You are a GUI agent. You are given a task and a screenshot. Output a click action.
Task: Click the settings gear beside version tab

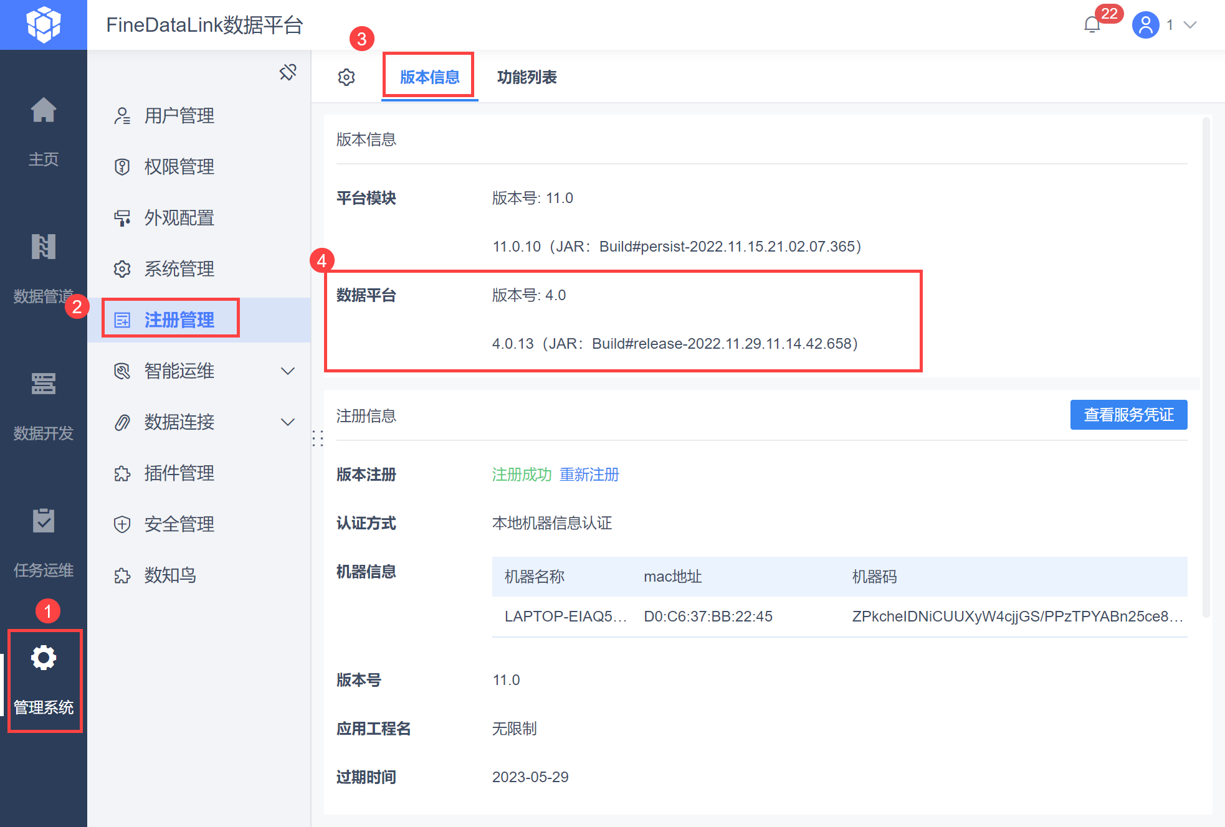[346, 77]
